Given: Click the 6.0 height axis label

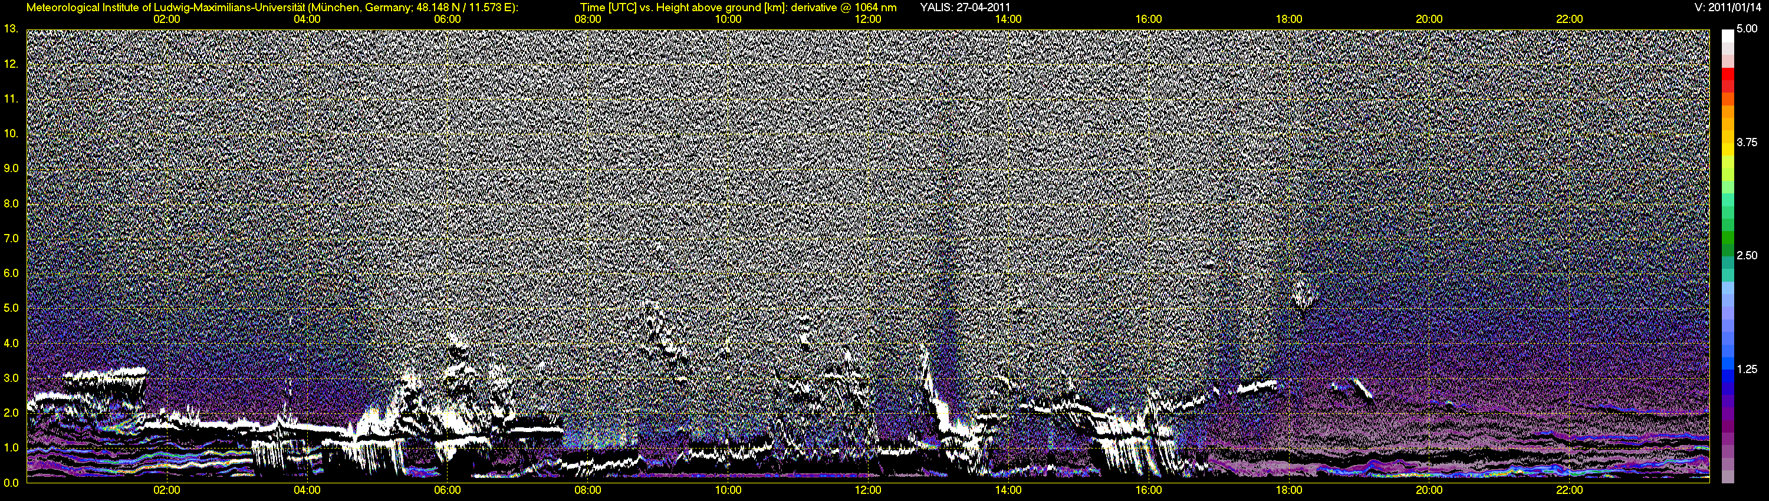Looking at the screenshot, I should [x=11, y=273].
